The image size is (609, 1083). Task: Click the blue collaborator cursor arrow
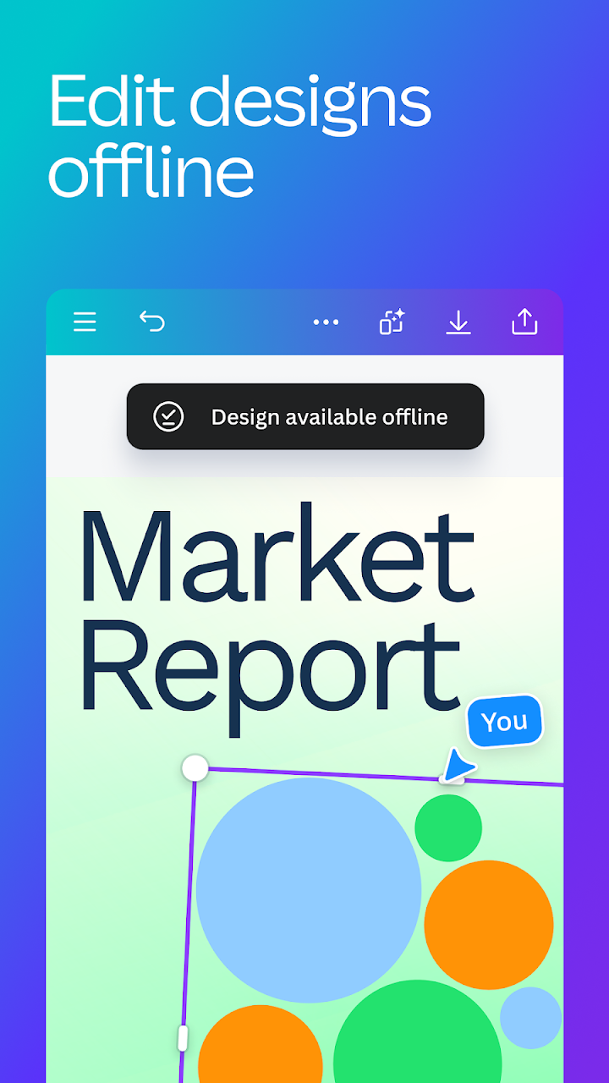(458, 765)
